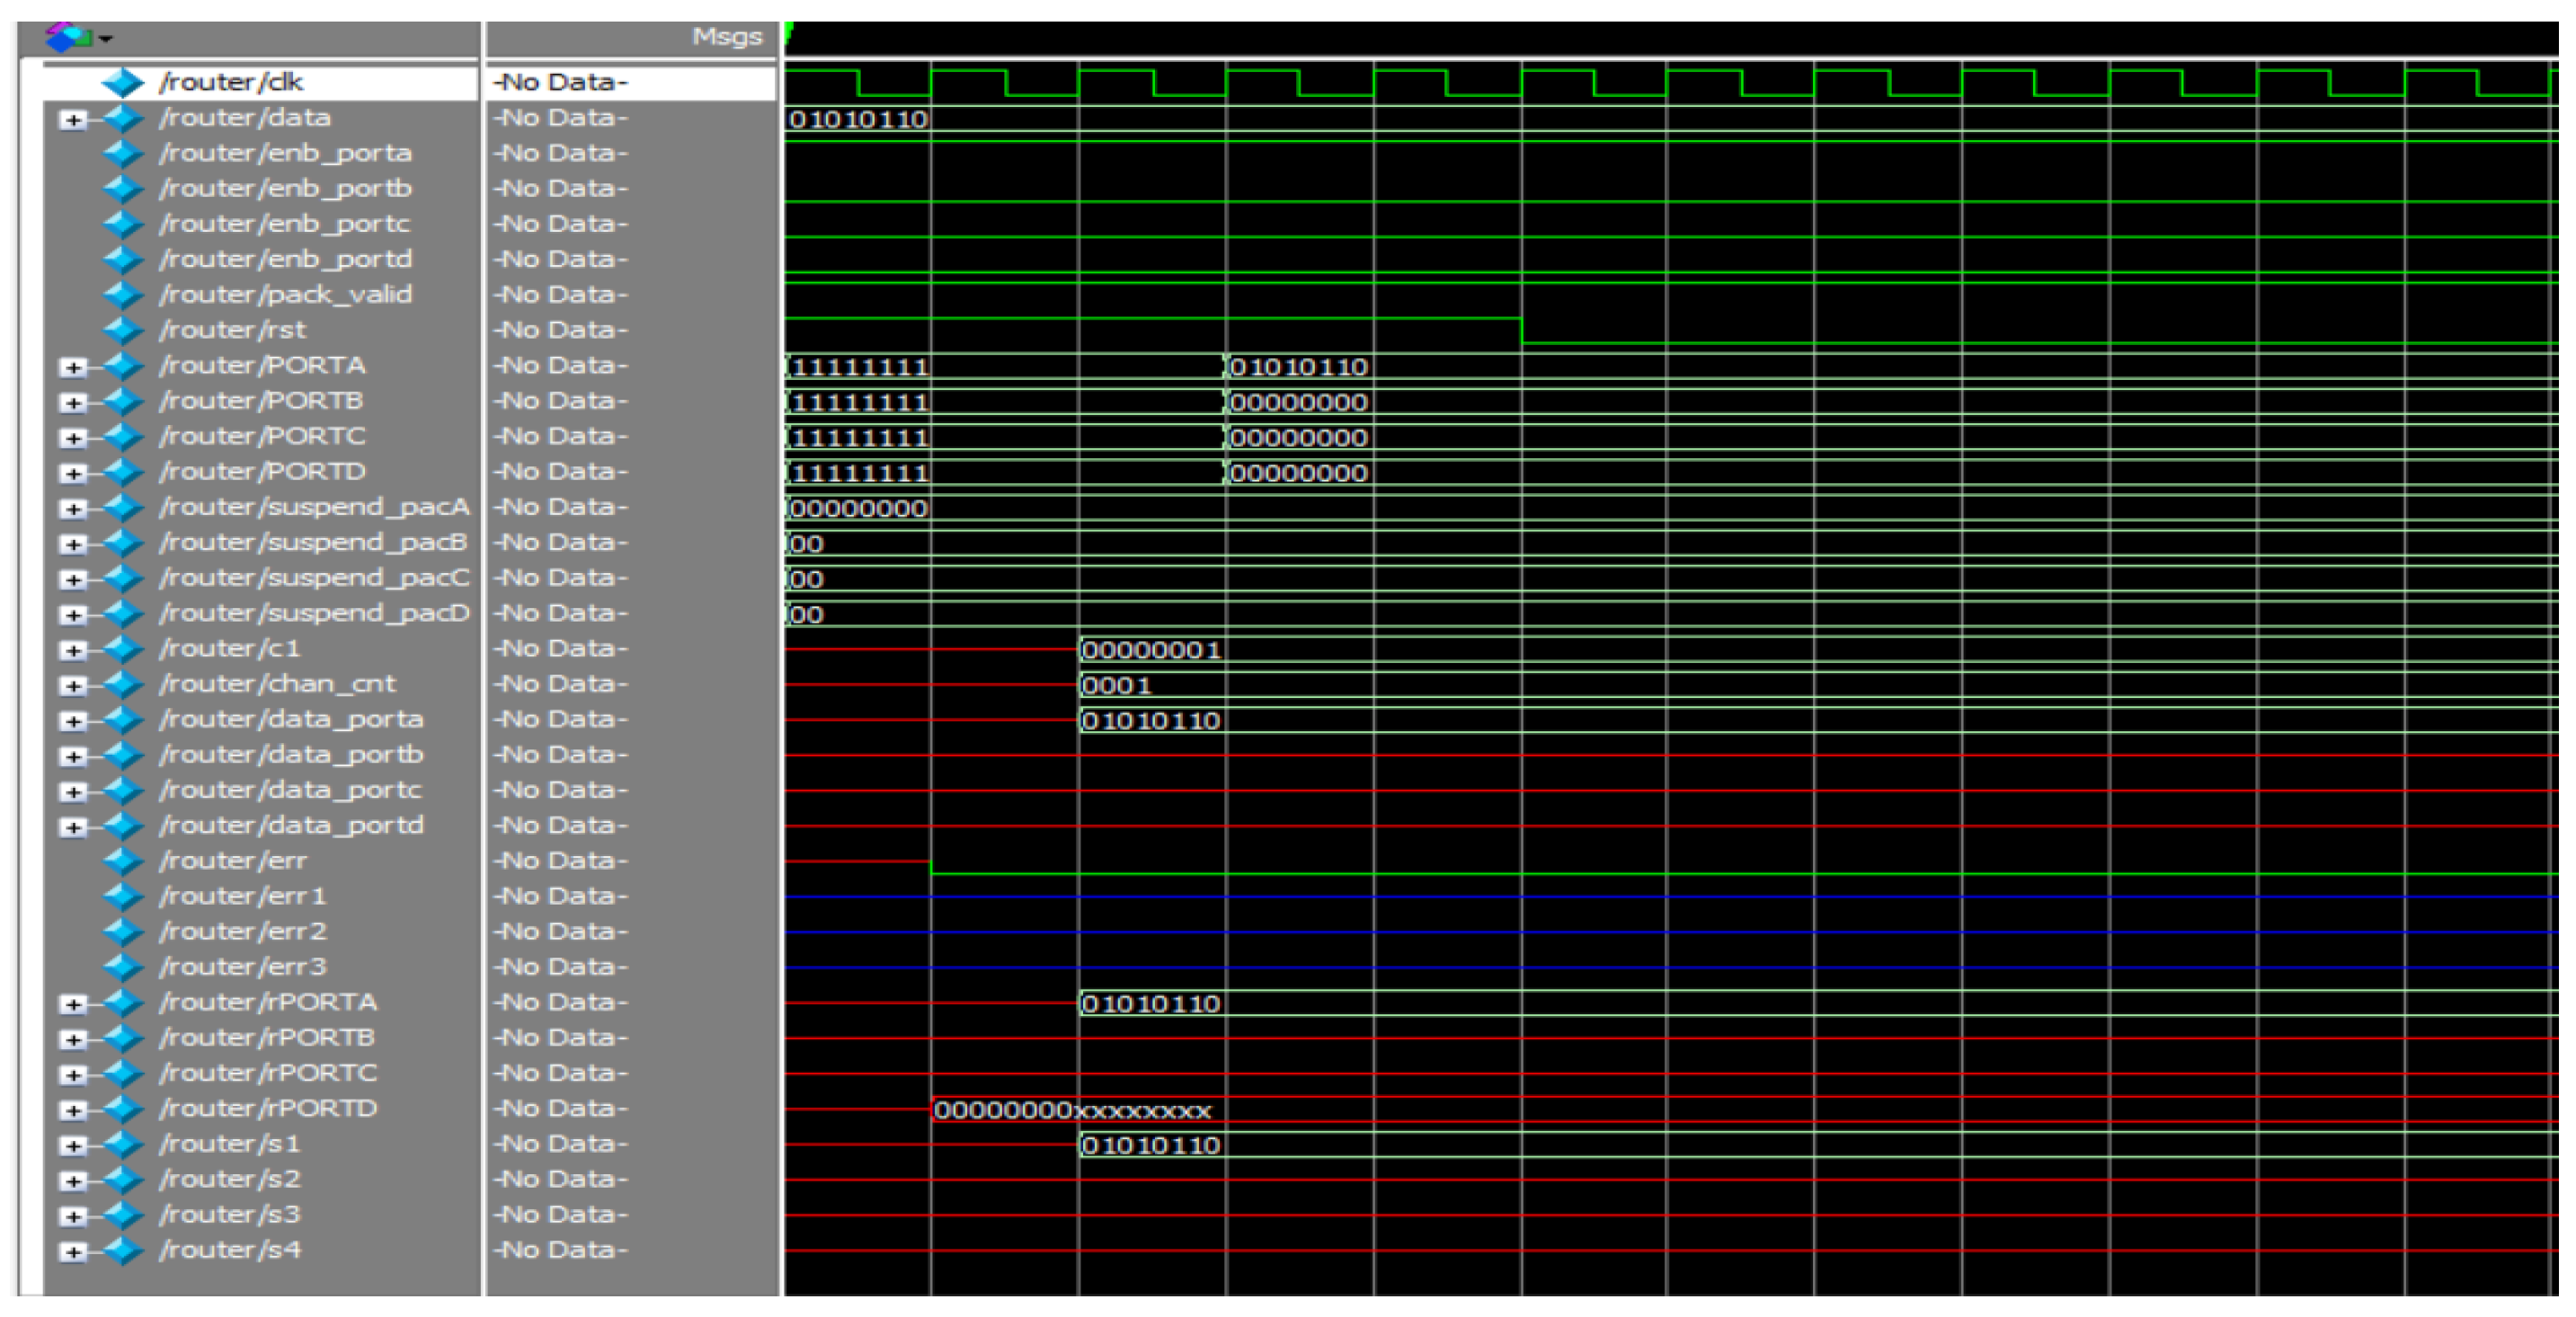
Task: Expand /router/chan_cnt tree node
Action: coord(72,686)
